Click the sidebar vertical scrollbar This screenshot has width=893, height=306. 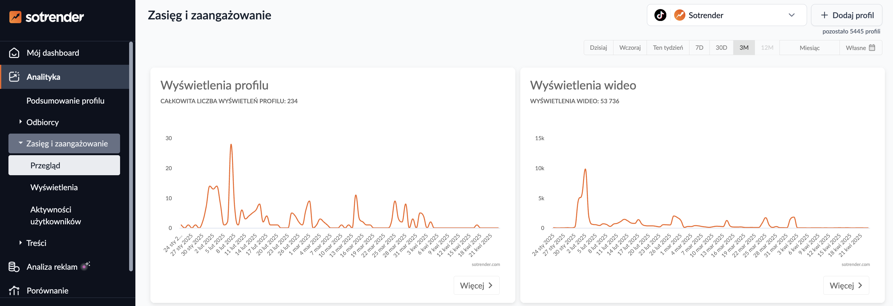tap(131, 156)
